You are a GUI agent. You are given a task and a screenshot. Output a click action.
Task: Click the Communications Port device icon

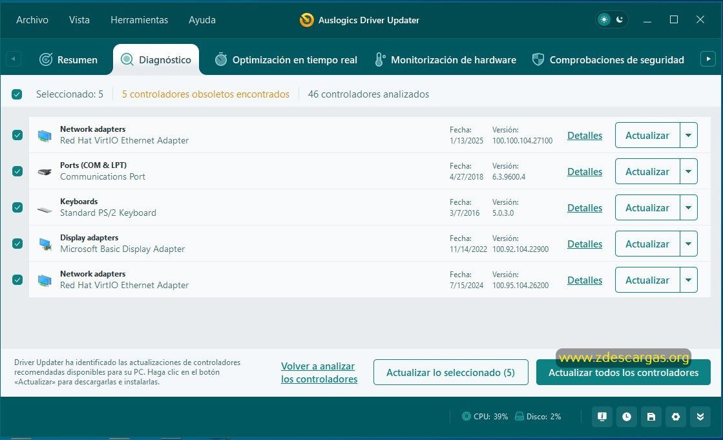point(45,172)
